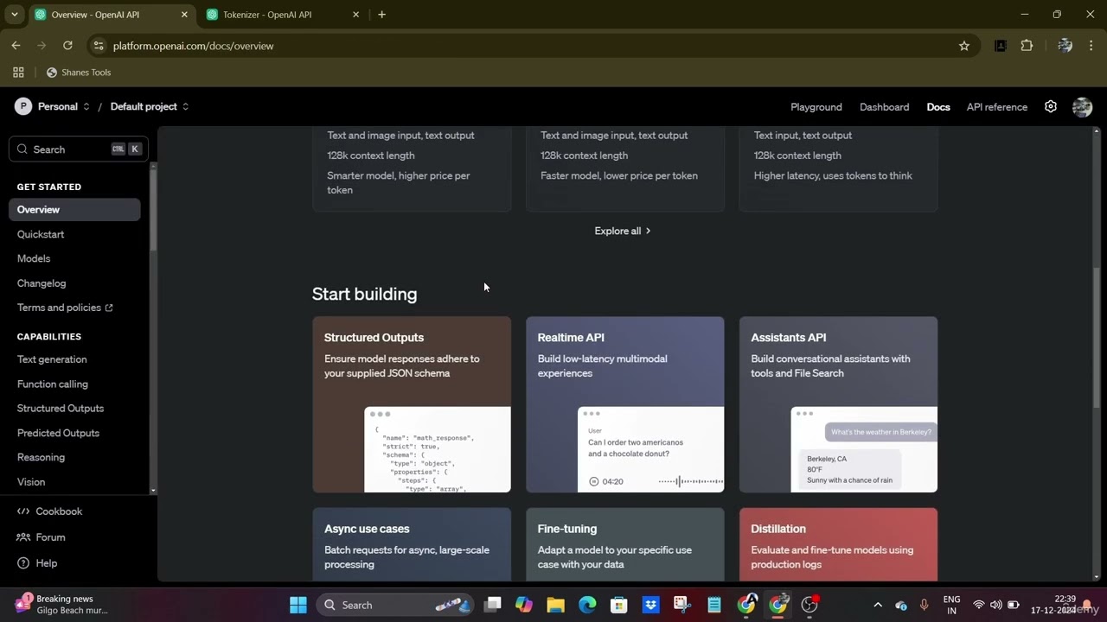Click the Explore all link
Screen dimensions: 1107x622
click(x=623, y=231)
